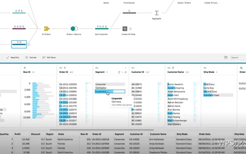Click the Profit column header in data grid
This screenshot has height=154, width=246.
(17, 134)
